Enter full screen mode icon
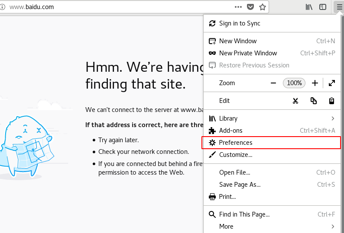Image resolution: width=344 pixels, height=233 pixels. (x=332, y=83)
